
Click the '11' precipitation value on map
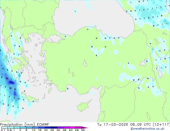3,69
